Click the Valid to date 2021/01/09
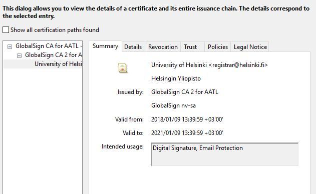Viewport: 316px width, 194px height. click(187, 133)
